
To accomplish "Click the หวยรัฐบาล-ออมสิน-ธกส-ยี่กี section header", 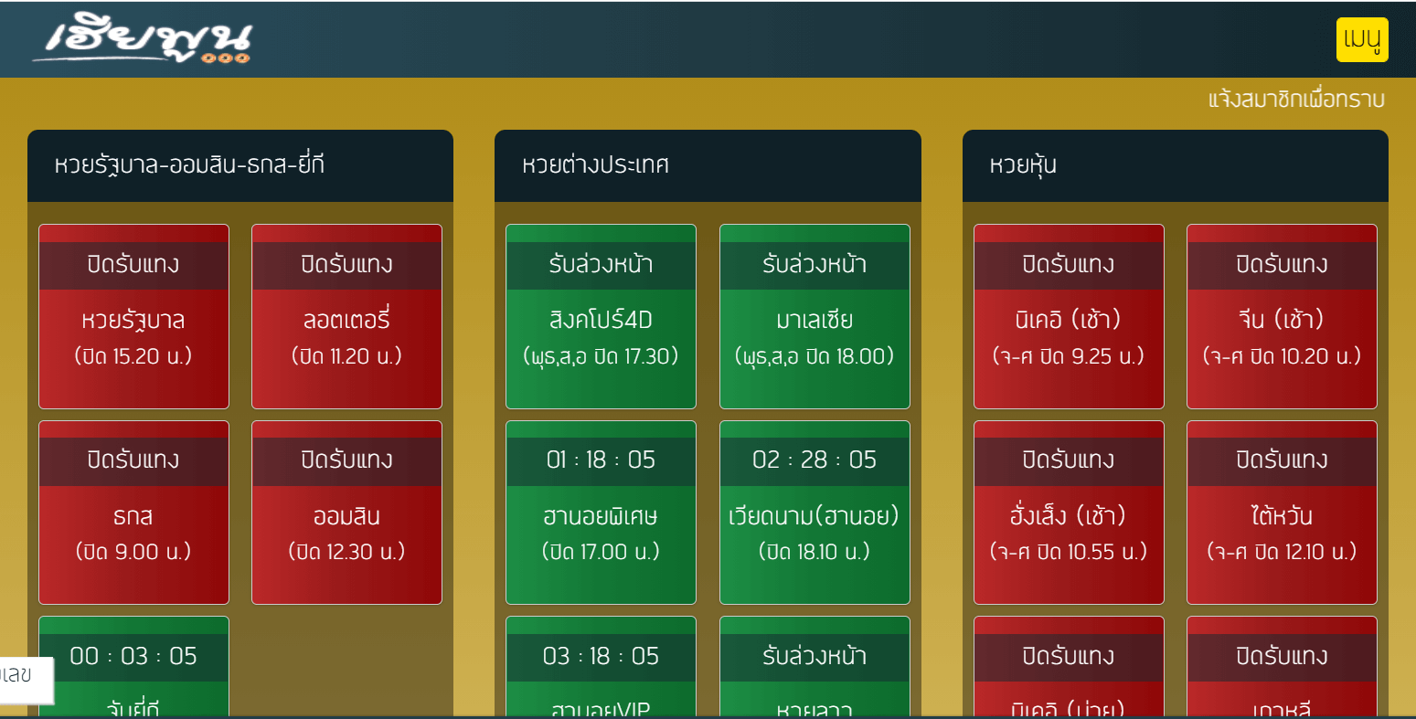I will click(x=240, y=165).
